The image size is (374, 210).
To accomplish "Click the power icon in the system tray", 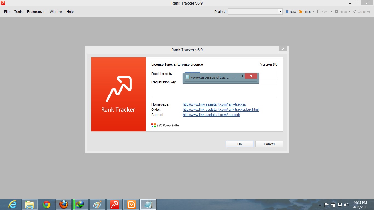I will (x=333, y=205).
